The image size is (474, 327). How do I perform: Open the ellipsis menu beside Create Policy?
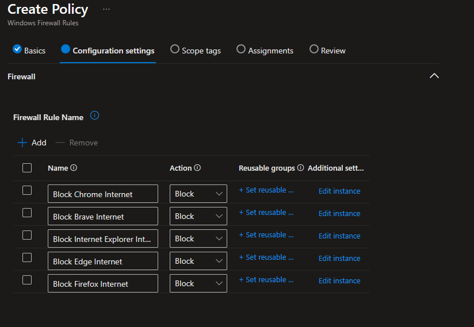(x=106, y=9)
